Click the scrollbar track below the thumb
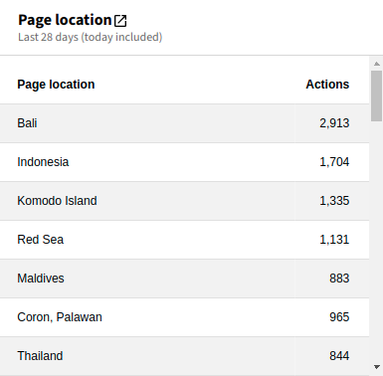The width and height of the screenshot is (383, 376). [x=377, y=242]
